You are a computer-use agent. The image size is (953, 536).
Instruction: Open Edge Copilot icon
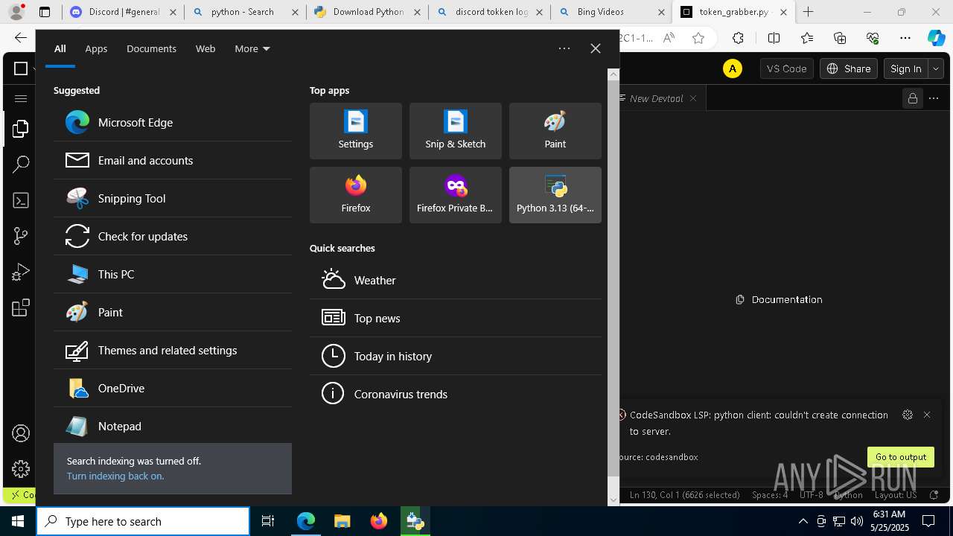click(x=936, y=38)
